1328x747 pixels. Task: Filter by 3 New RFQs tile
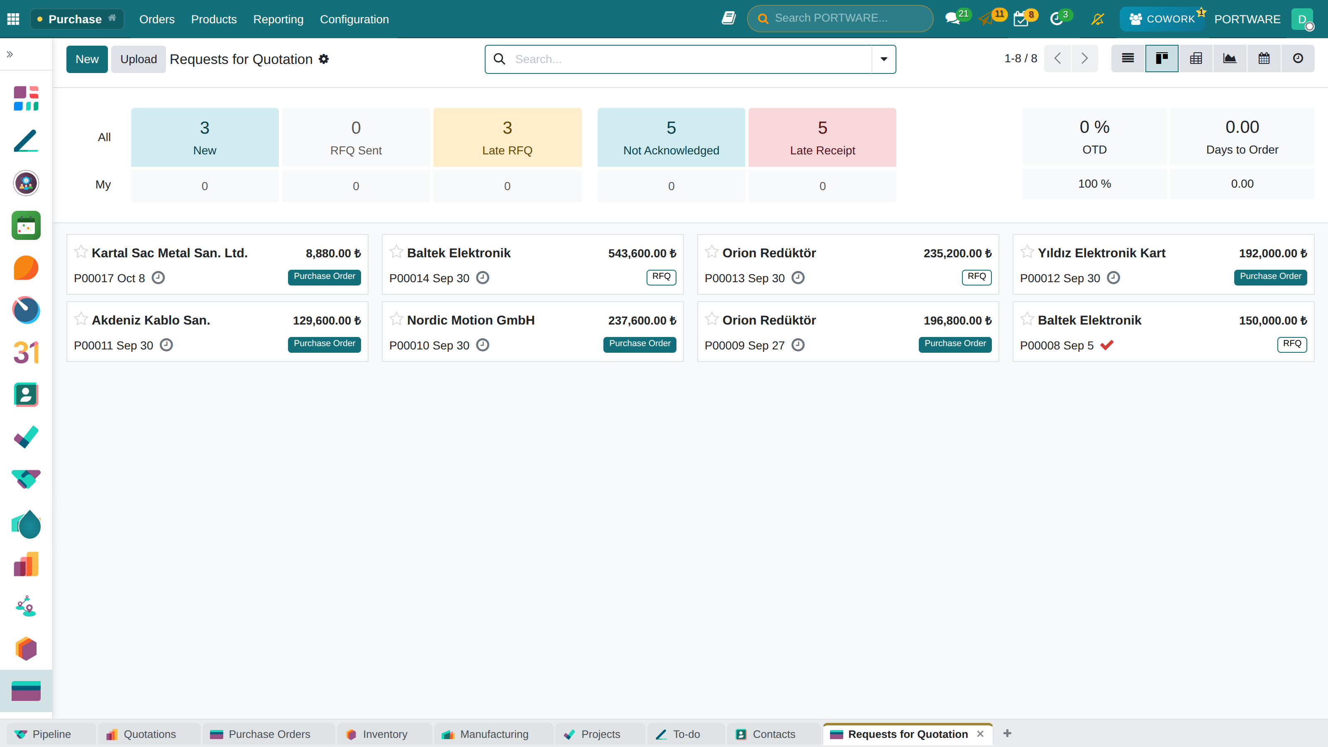(x=205, y=137)
